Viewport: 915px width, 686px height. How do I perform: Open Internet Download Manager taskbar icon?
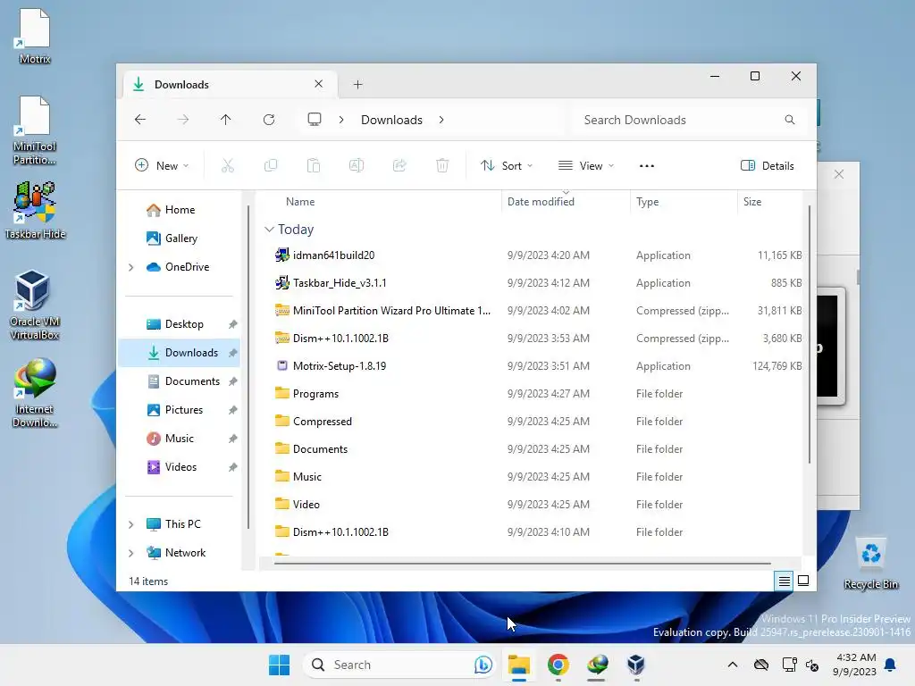(597, 665)
